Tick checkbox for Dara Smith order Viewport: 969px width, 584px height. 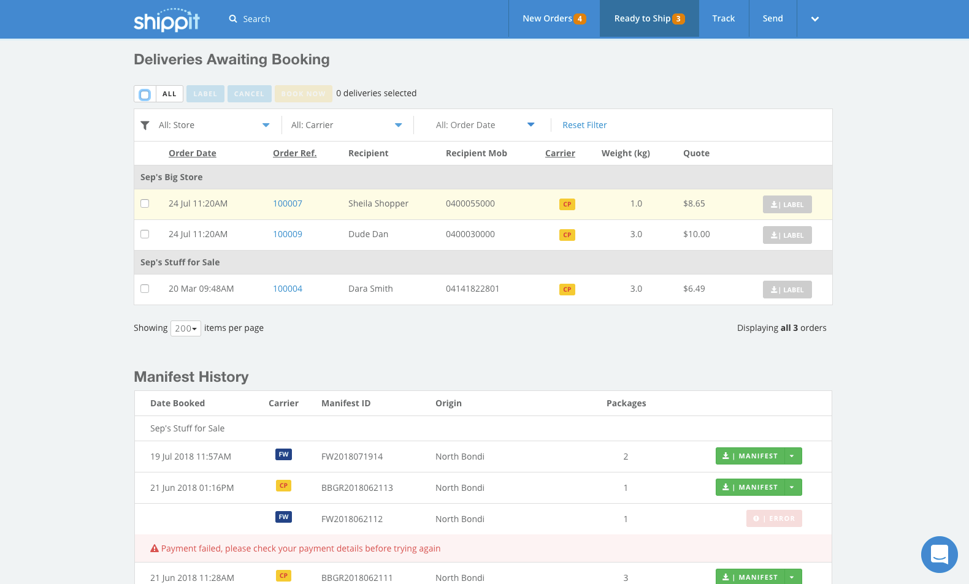145,289
